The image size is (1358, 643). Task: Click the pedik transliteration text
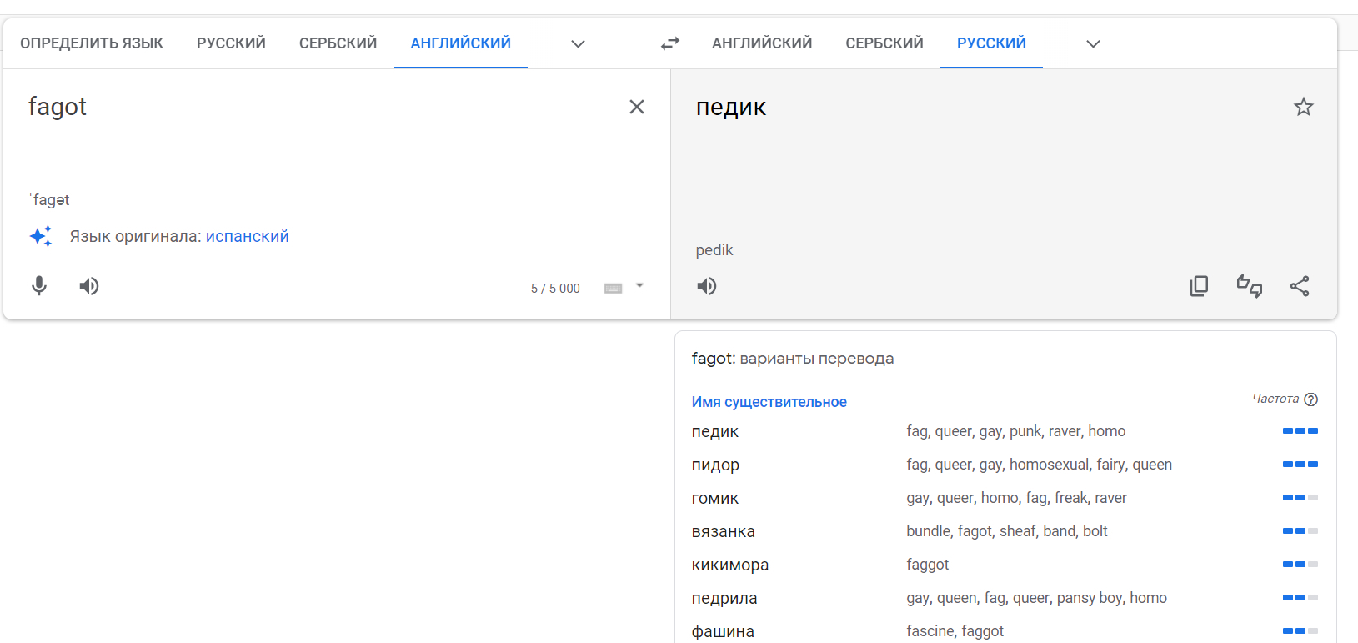(x=714, y=250)
